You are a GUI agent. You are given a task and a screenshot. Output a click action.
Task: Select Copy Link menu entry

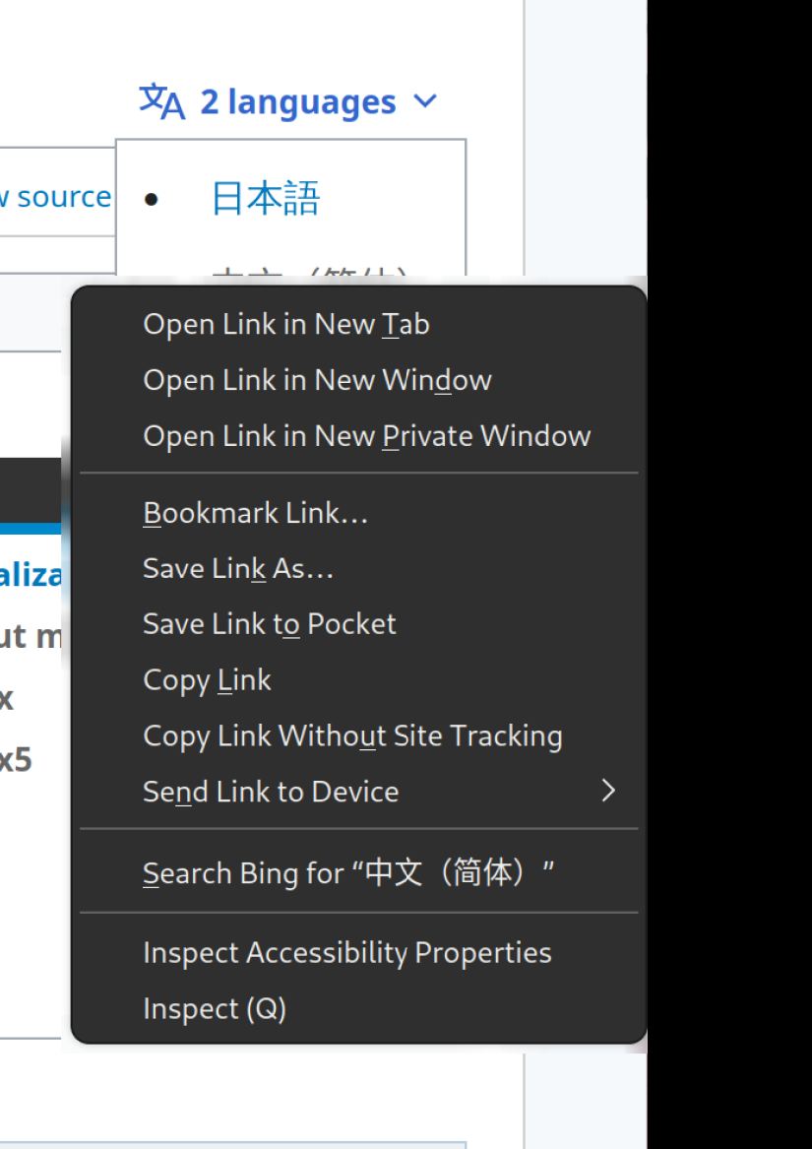pyautogui.click(x=207, y=680)
